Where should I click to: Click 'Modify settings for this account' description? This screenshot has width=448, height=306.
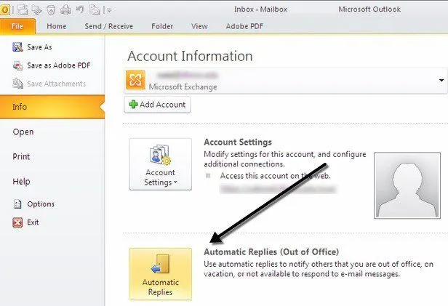[x=285, y=159]
